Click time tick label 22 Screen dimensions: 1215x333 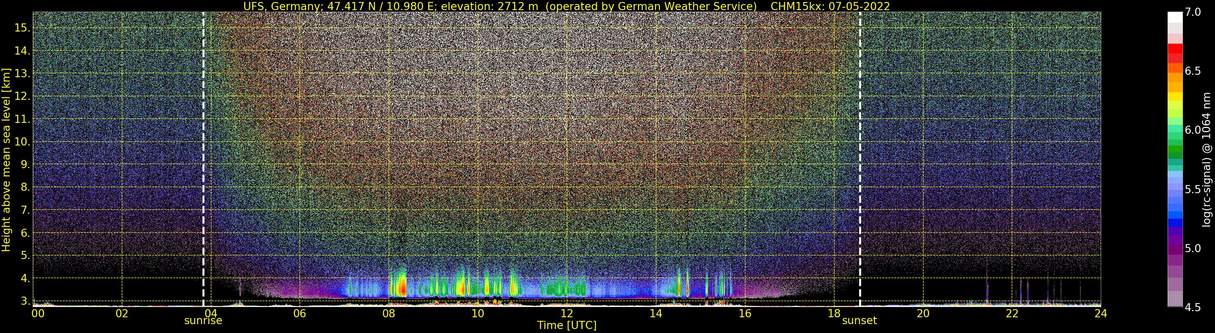pyautogui.click(x=1012, y=314)
